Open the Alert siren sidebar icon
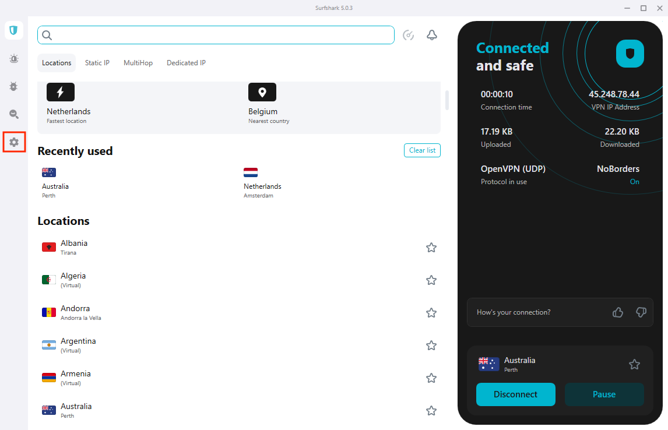Screen dimensions: 668x430 tap(14, 58)
